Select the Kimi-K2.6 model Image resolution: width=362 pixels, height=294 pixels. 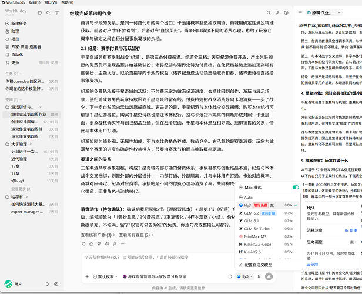coord(268,252)
